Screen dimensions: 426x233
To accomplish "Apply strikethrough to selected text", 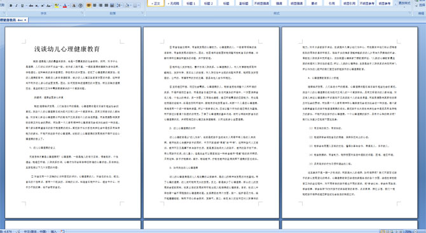I will point(31,6).
